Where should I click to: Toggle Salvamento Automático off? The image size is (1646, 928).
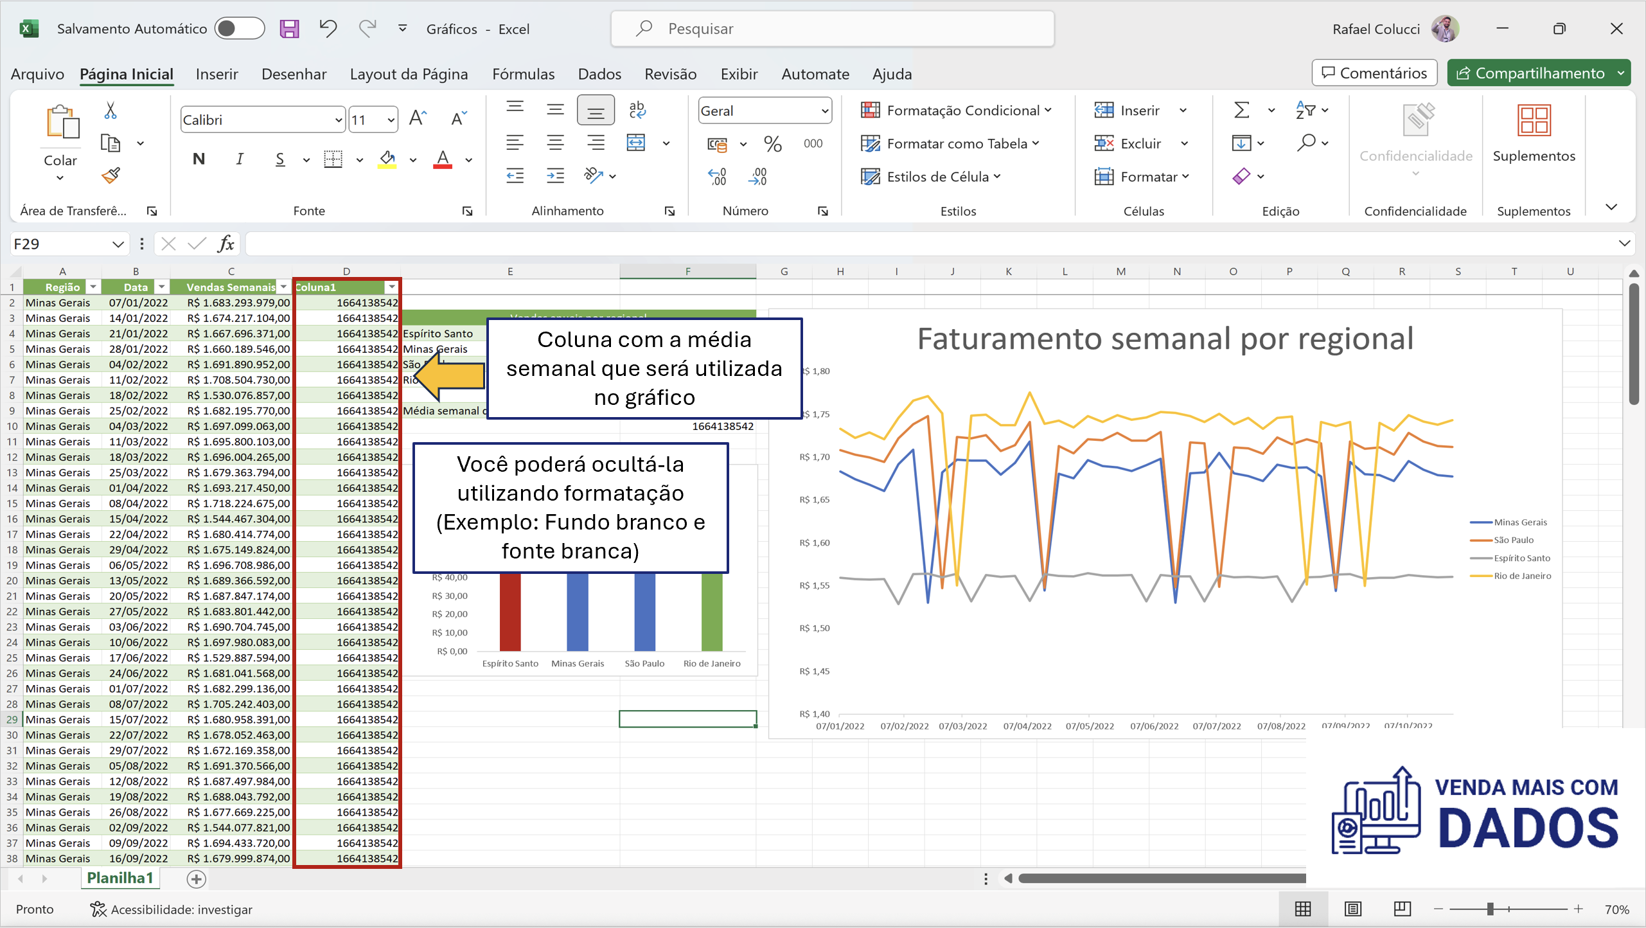(x=238, y=28)
